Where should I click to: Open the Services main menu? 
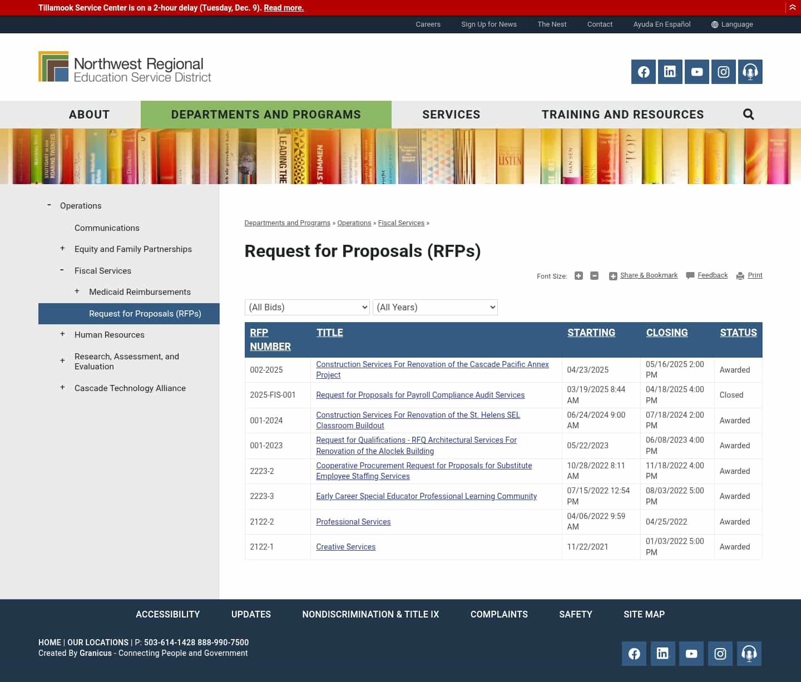pos(451,115)
